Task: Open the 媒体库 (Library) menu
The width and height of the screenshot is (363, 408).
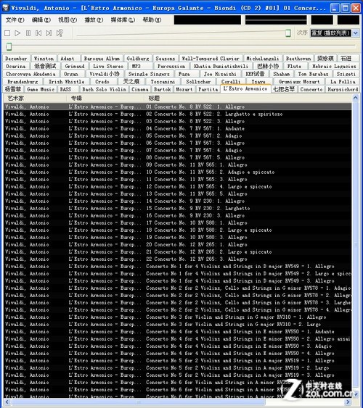Action: [123, 20]
